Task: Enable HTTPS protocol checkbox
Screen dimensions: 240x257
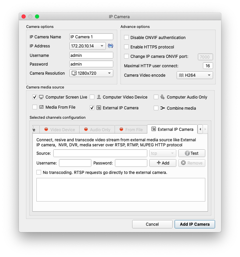Action: [x=126, y=47]
